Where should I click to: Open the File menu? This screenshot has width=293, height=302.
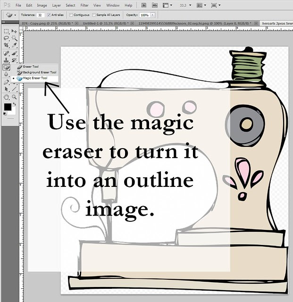tap(18, 5)
